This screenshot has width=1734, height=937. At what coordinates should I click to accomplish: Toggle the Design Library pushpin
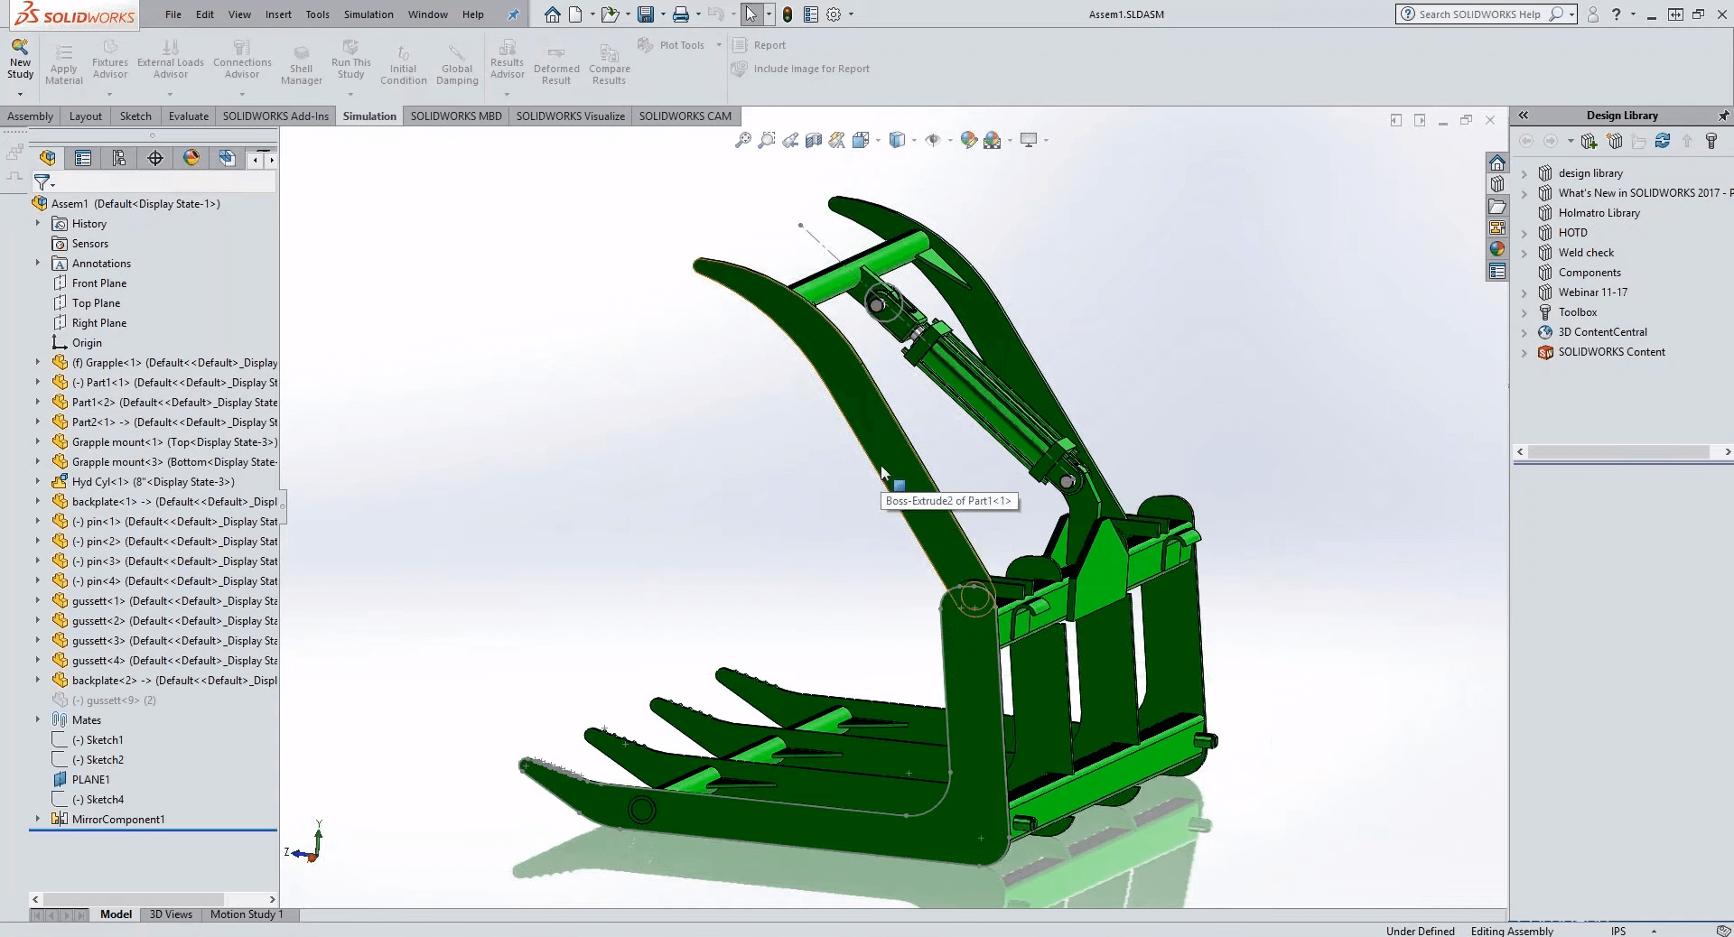coord(1723,116)
